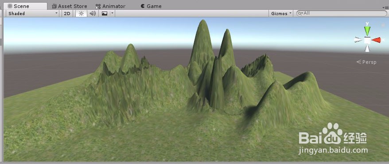Click the center cube of orientation gizmo
Screen dimensions: 389x164
pyautogui.click(x=367, y=40)
